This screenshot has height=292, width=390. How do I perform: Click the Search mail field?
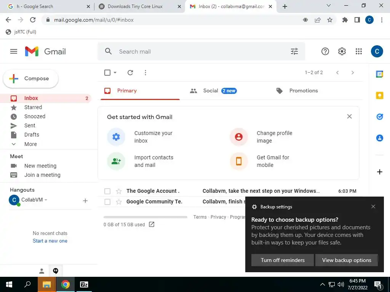coord(201,51)
